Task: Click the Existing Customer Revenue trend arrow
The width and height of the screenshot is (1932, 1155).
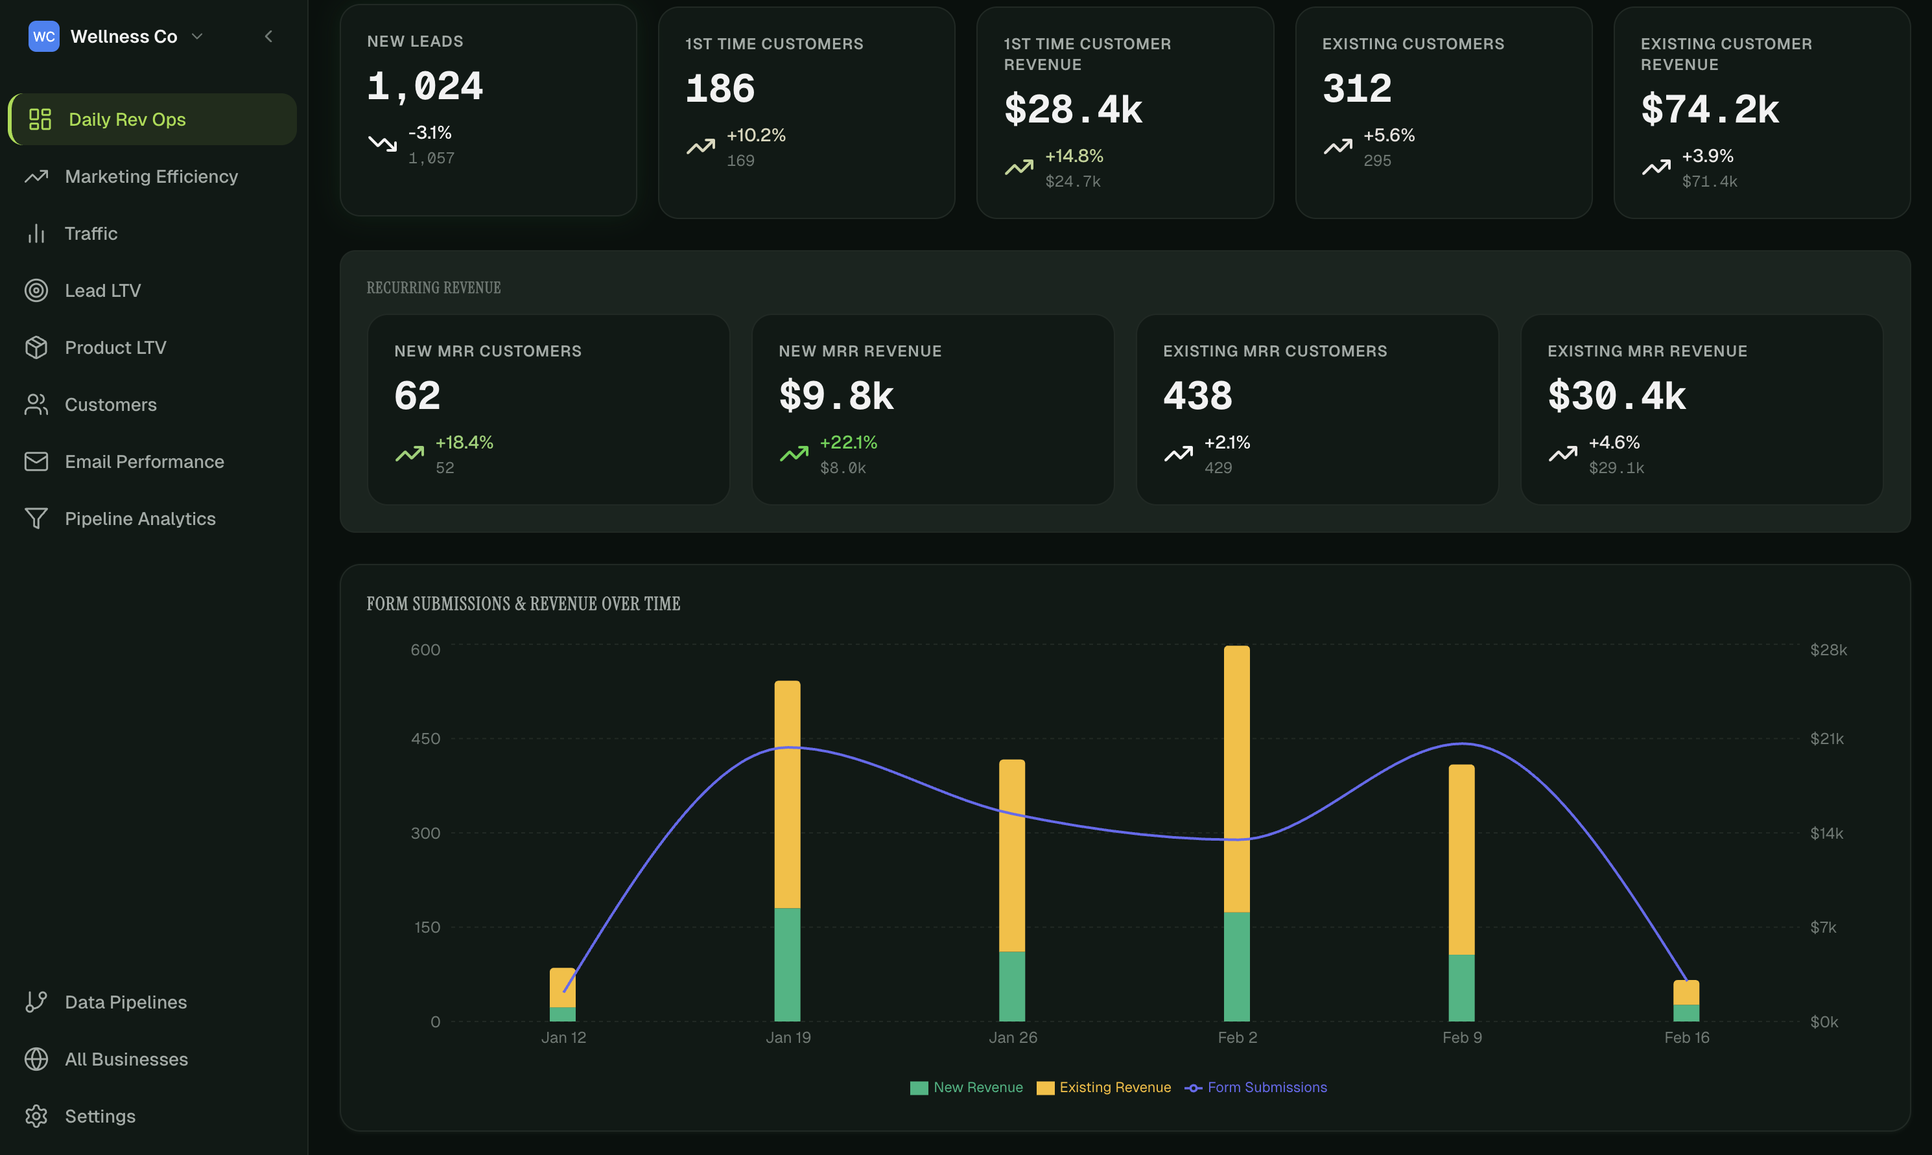Action: (x=1656, y=167)
